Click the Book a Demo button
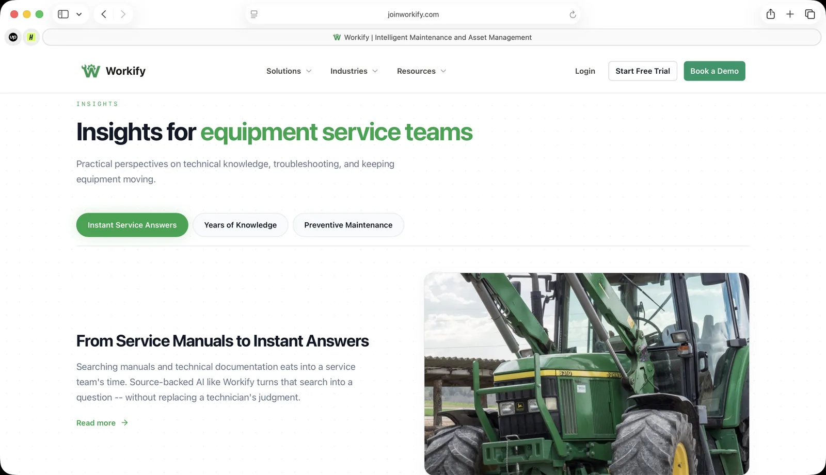Image resolution: width=826 pixels, height=475 pixels. [714, 71]
